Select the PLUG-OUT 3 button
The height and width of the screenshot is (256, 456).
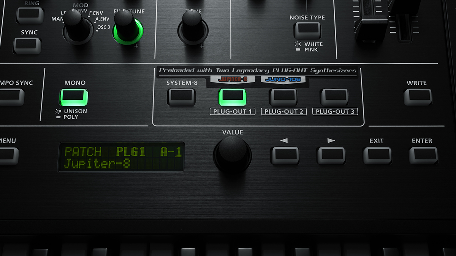pyautogui.click(x=334, y=97)
